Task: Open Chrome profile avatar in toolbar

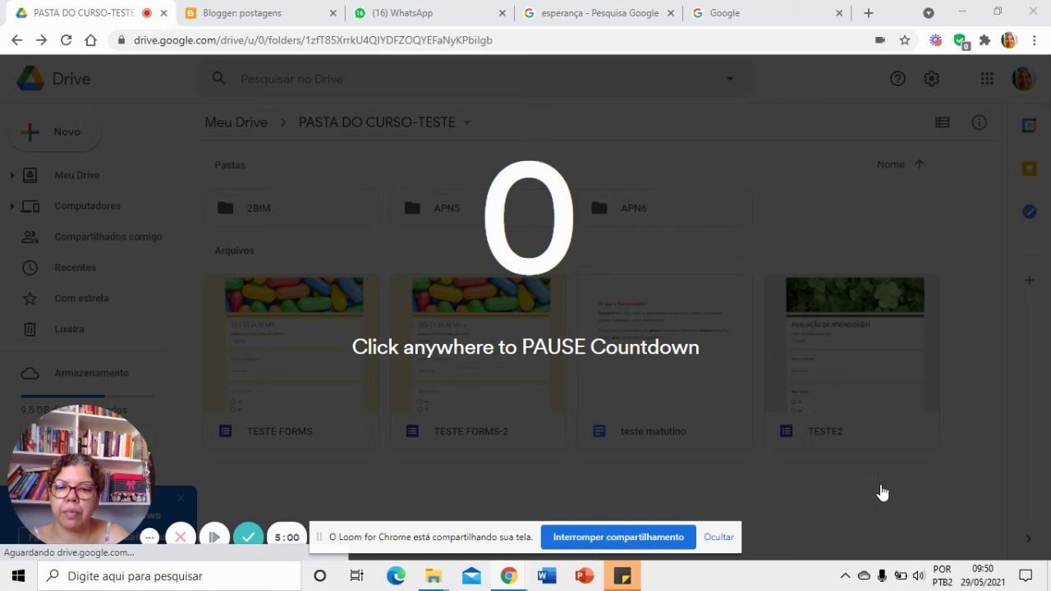Action: [x=1009, y=40]
